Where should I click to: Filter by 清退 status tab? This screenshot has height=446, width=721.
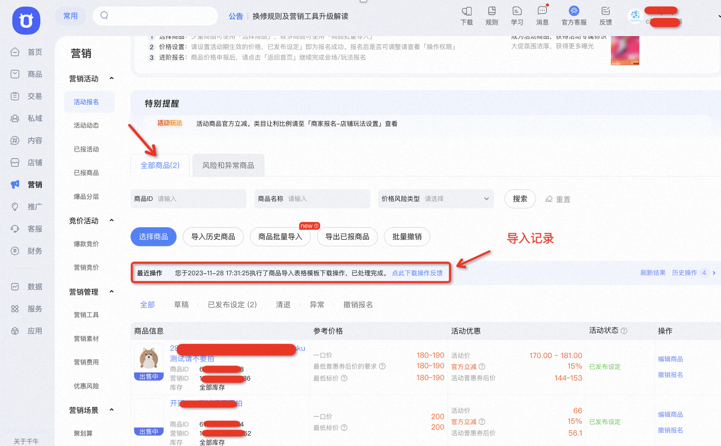283,305
